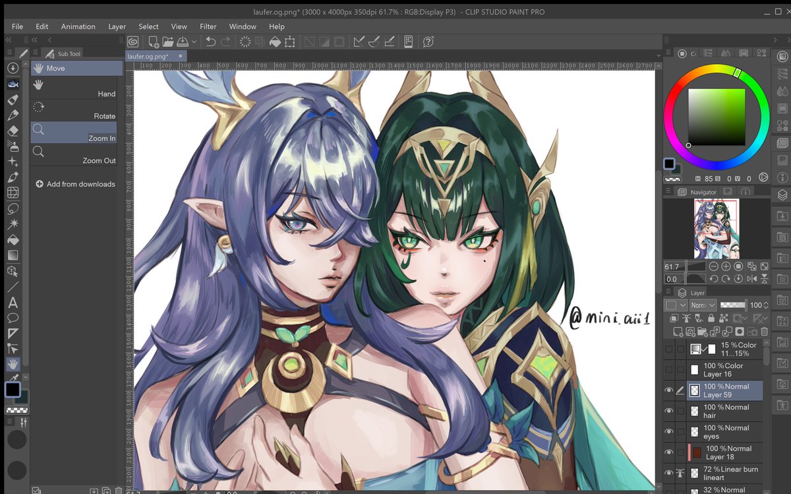Create new layer folder icon

click(702, 332)
